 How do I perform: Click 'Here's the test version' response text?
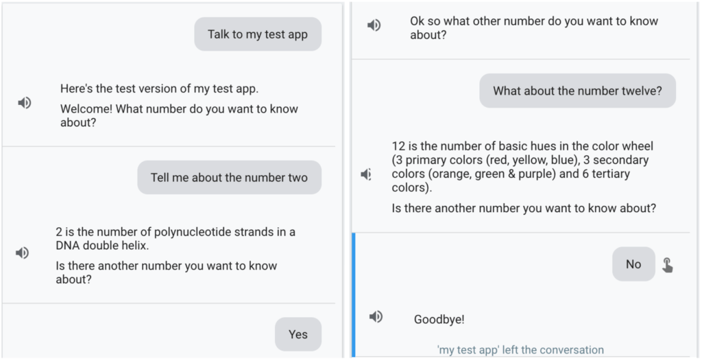(159, 89)
